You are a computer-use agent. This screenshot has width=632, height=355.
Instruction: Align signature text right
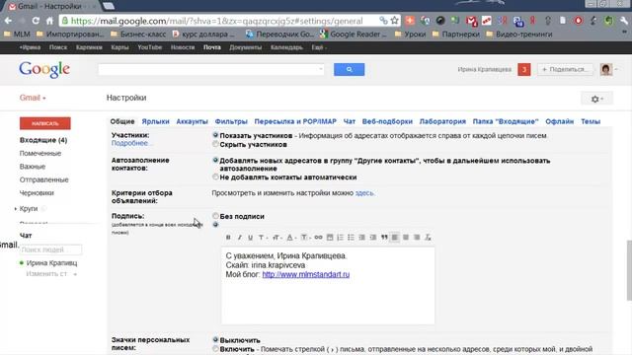[x=417, y=238]
